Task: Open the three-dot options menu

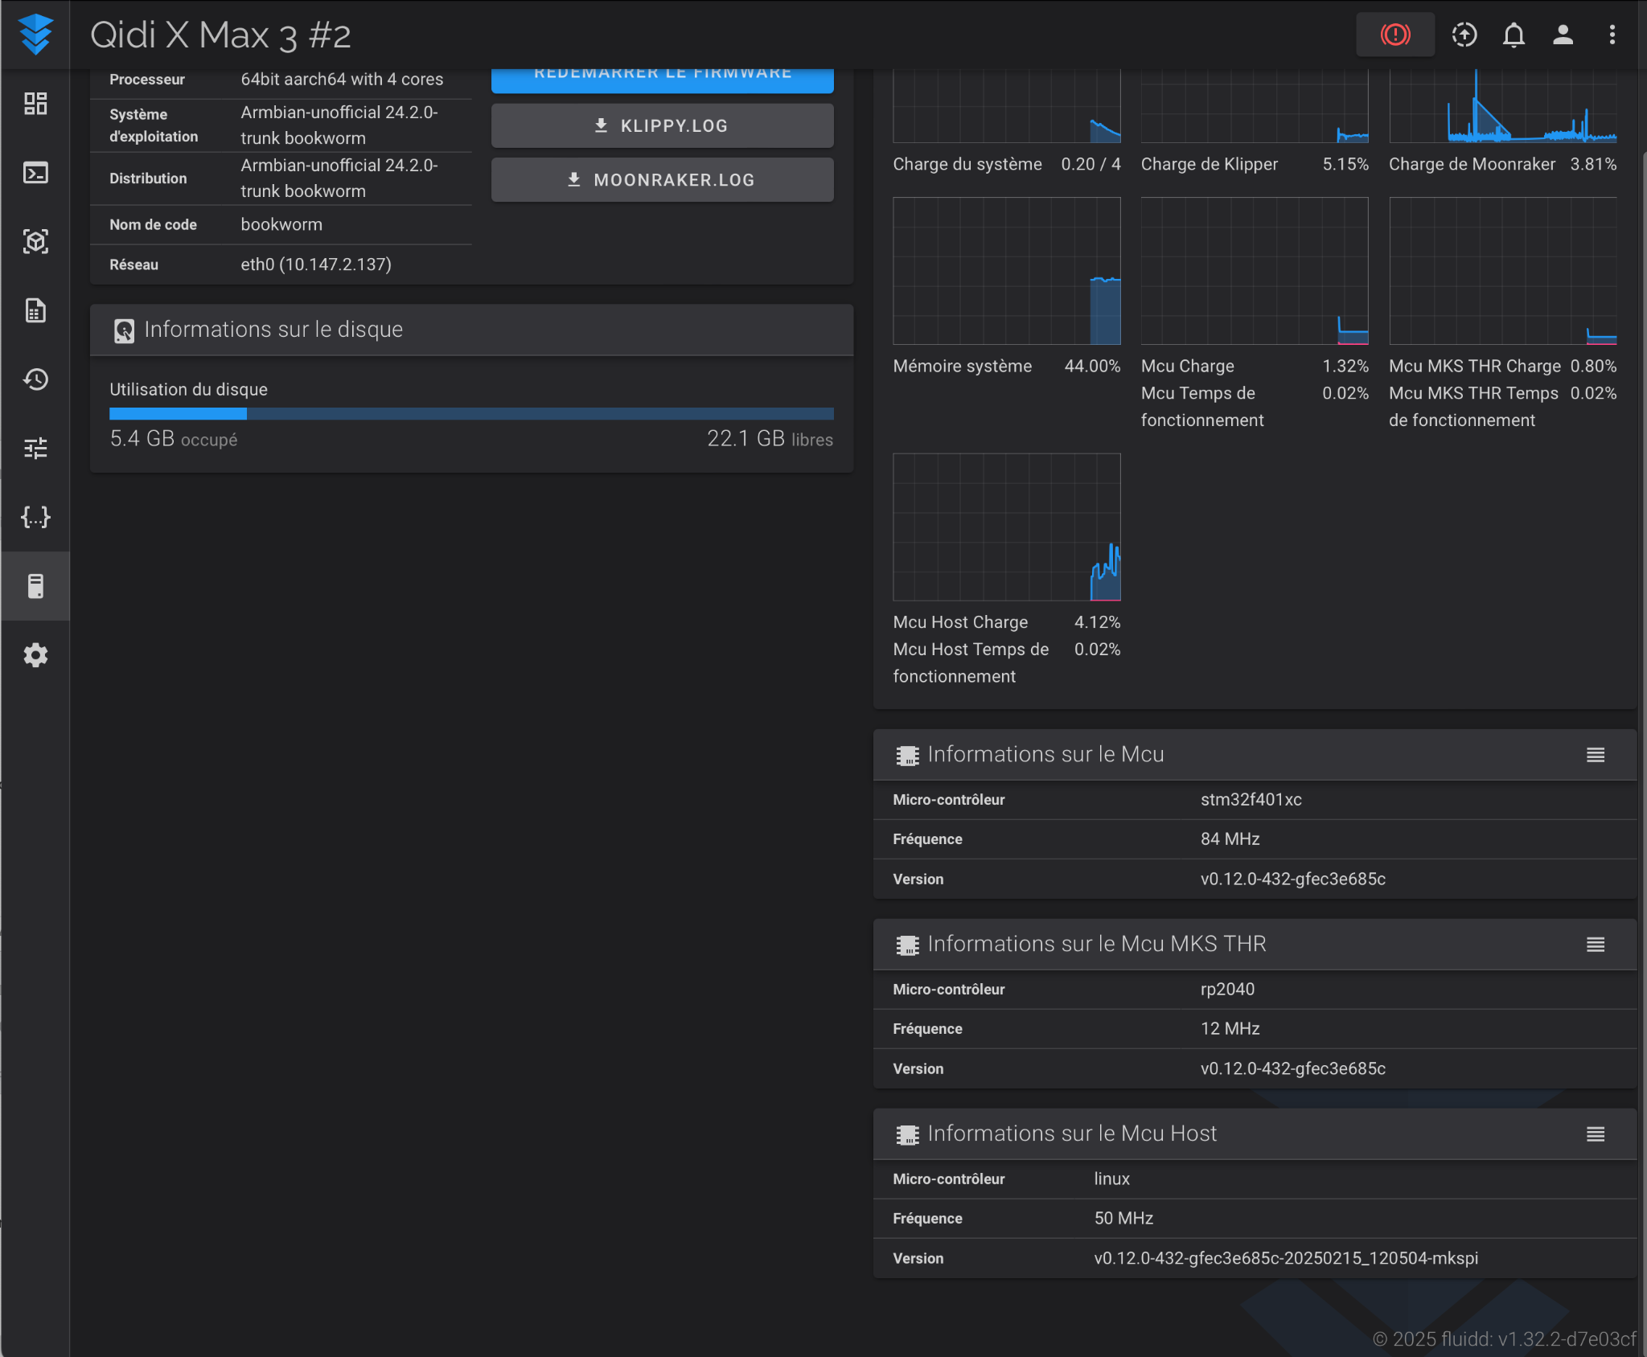Action: coord(1612,35)
